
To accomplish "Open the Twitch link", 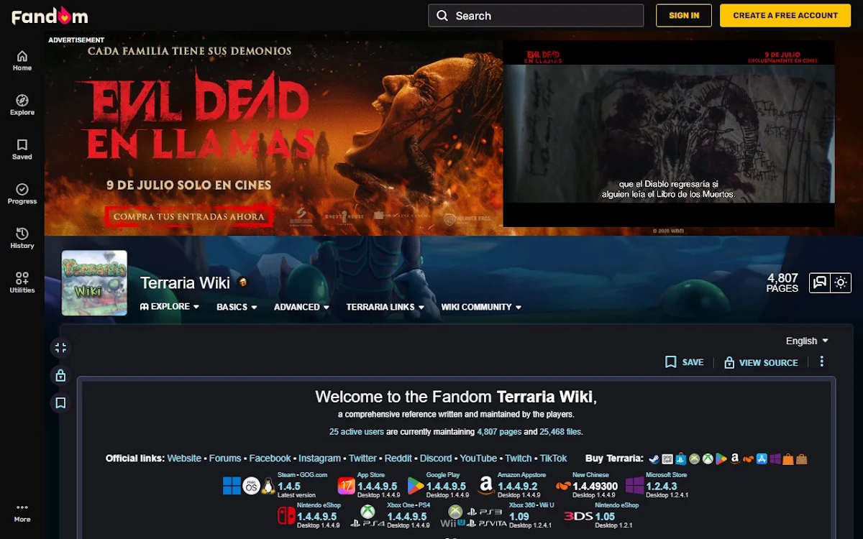I will click(x=519, y=459).
